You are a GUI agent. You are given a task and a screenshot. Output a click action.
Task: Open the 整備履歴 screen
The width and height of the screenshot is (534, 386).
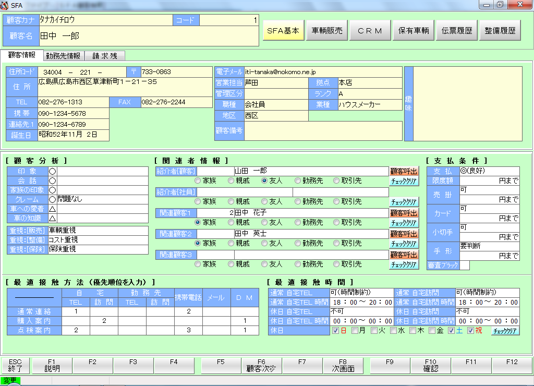pyautogui.click(x=500, y=31)
